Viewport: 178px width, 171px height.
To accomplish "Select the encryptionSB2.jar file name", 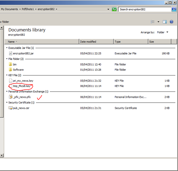I will click(23, 53).
